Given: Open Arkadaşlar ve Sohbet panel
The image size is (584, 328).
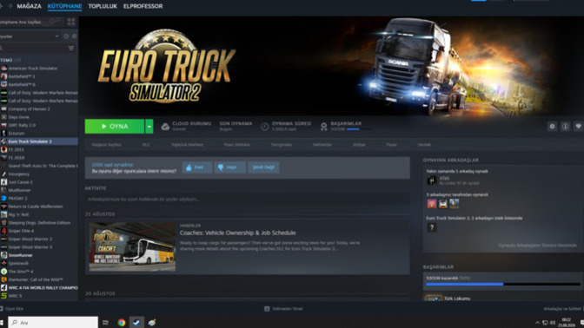Looking at the screenshot, I should click(562, 309).
